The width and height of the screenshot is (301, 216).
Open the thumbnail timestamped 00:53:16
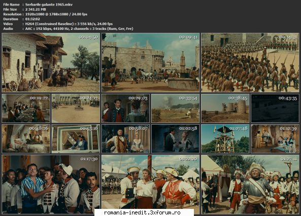[76, 139]
